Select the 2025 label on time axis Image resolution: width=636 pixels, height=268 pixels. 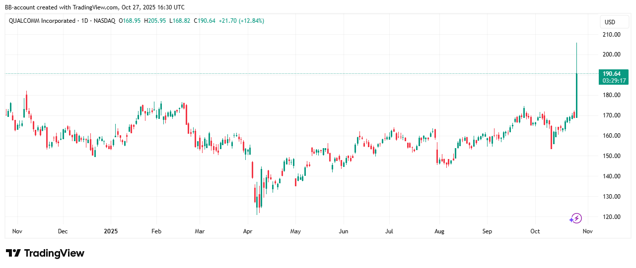click(110, 231)
